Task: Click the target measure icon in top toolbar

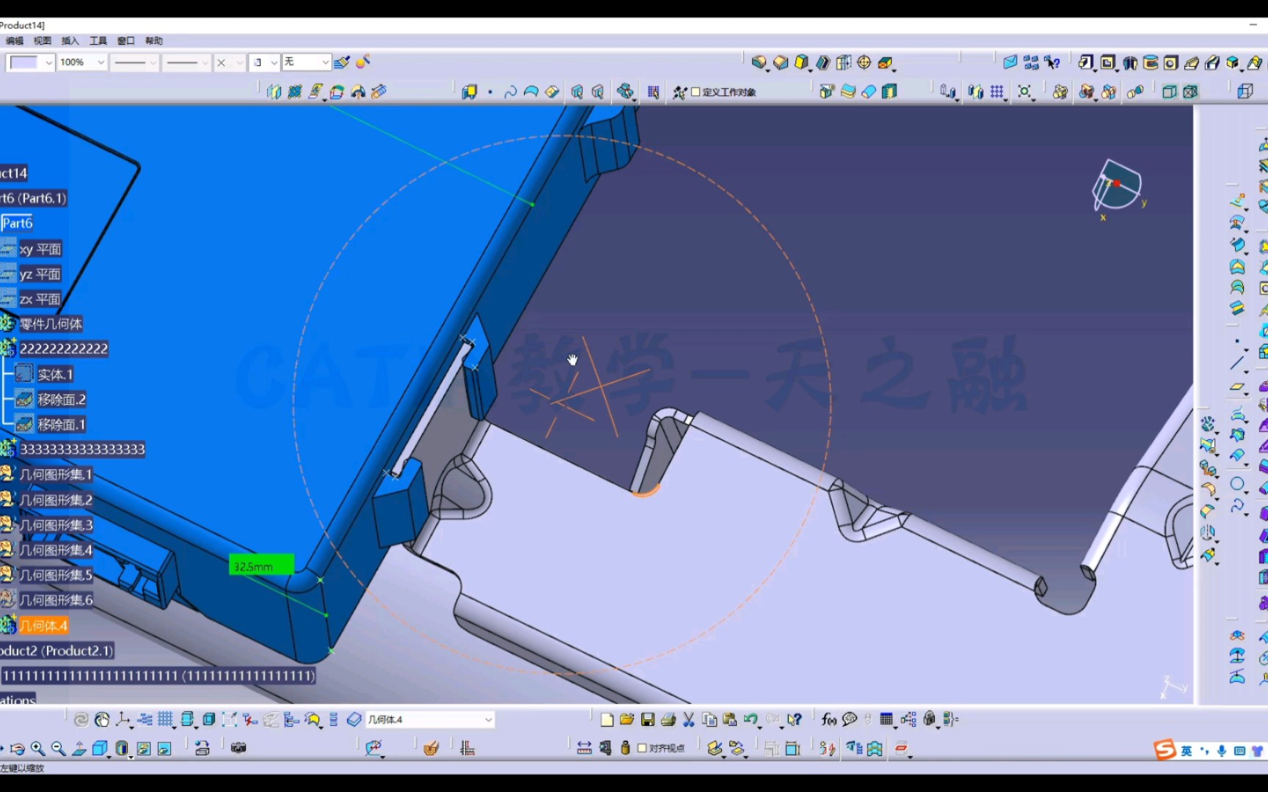Action: tap(864, 63)
